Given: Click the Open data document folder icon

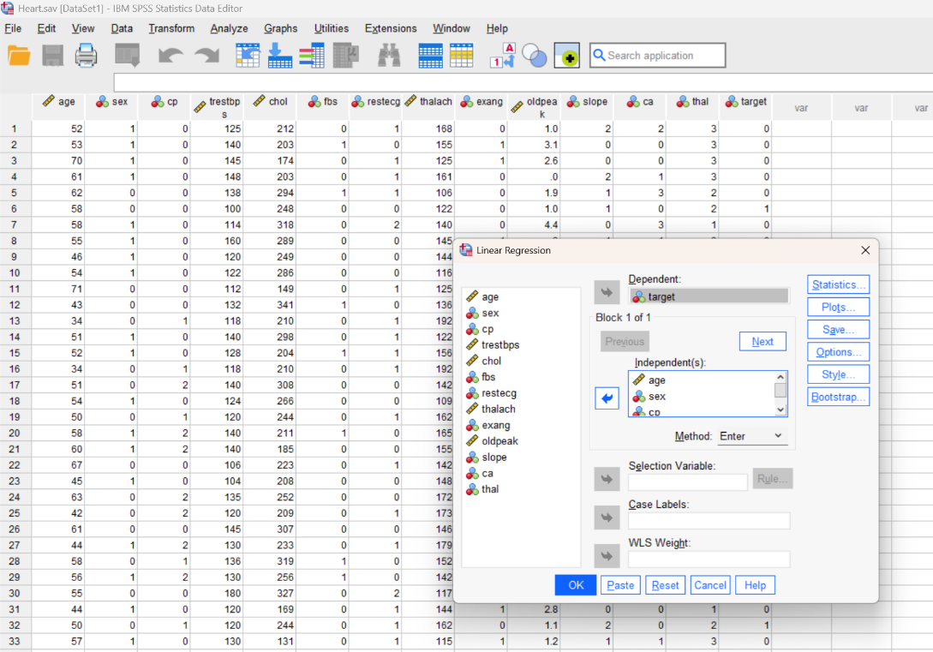Looking at the screenshot, I should tap(19, 56).
